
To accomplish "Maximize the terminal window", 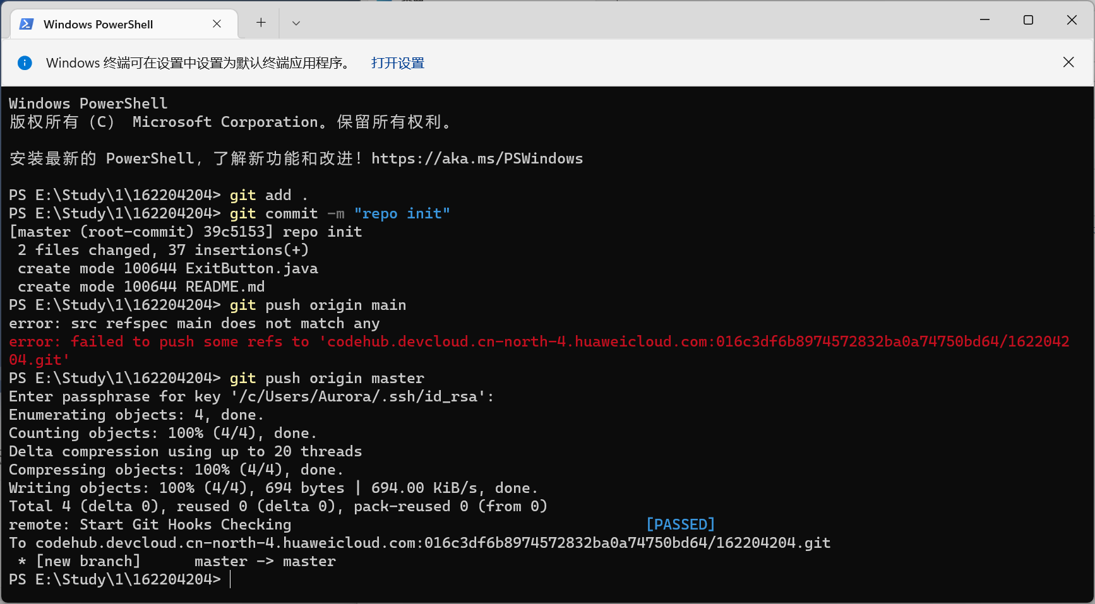I will click(x=1028, y=20).
